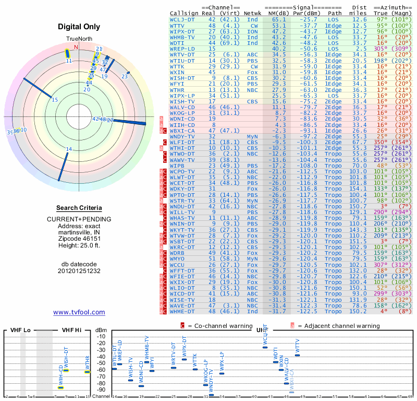Click the WCLJ-DT marker in UHF chart

point(265,347)
